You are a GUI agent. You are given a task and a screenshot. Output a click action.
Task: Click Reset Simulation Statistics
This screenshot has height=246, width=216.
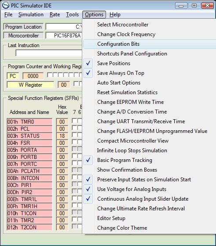click(150, 92)
